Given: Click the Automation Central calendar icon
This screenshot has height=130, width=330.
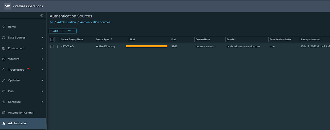Looking at the screenshot, I should pyautogui.click(x=4, y=113).
